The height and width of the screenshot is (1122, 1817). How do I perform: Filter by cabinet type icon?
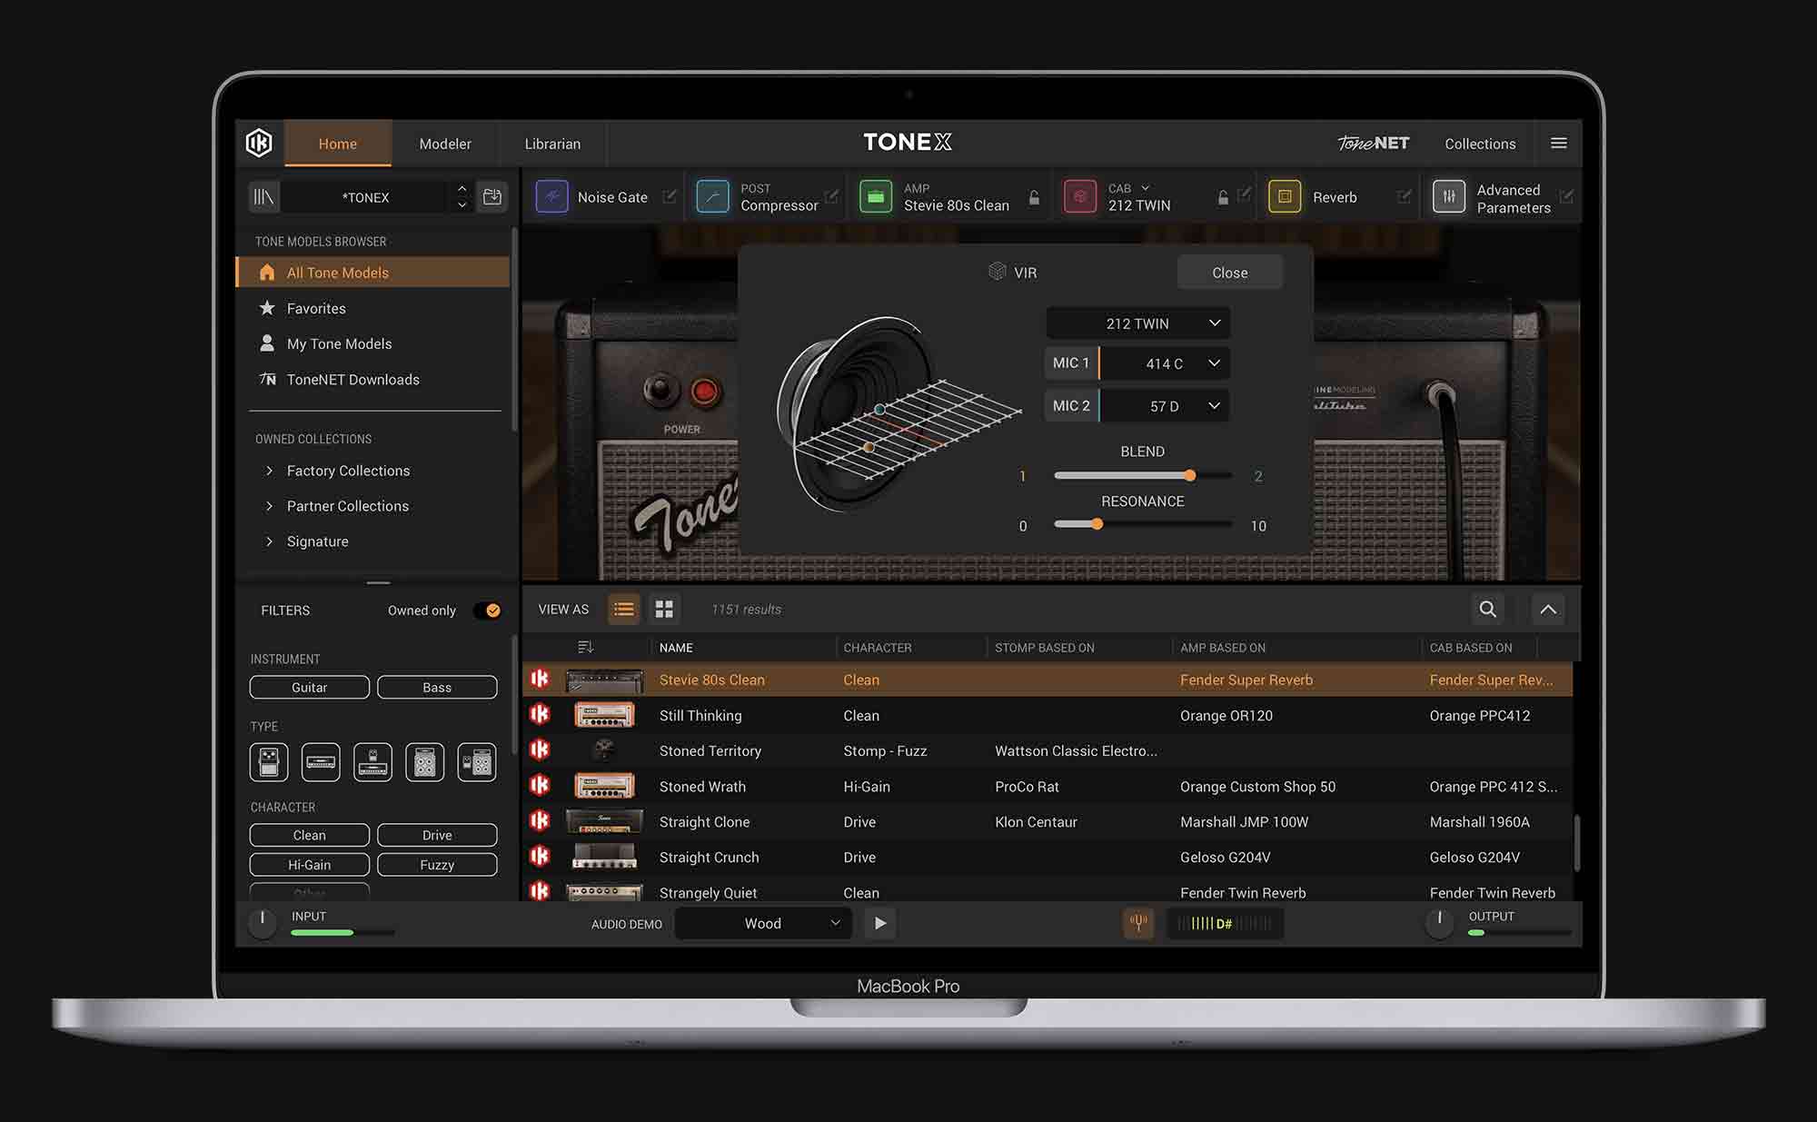424,762
